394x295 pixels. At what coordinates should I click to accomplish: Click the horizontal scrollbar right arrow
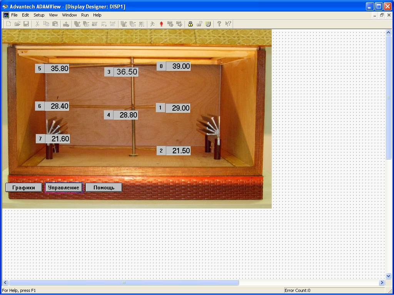(382, 282)
